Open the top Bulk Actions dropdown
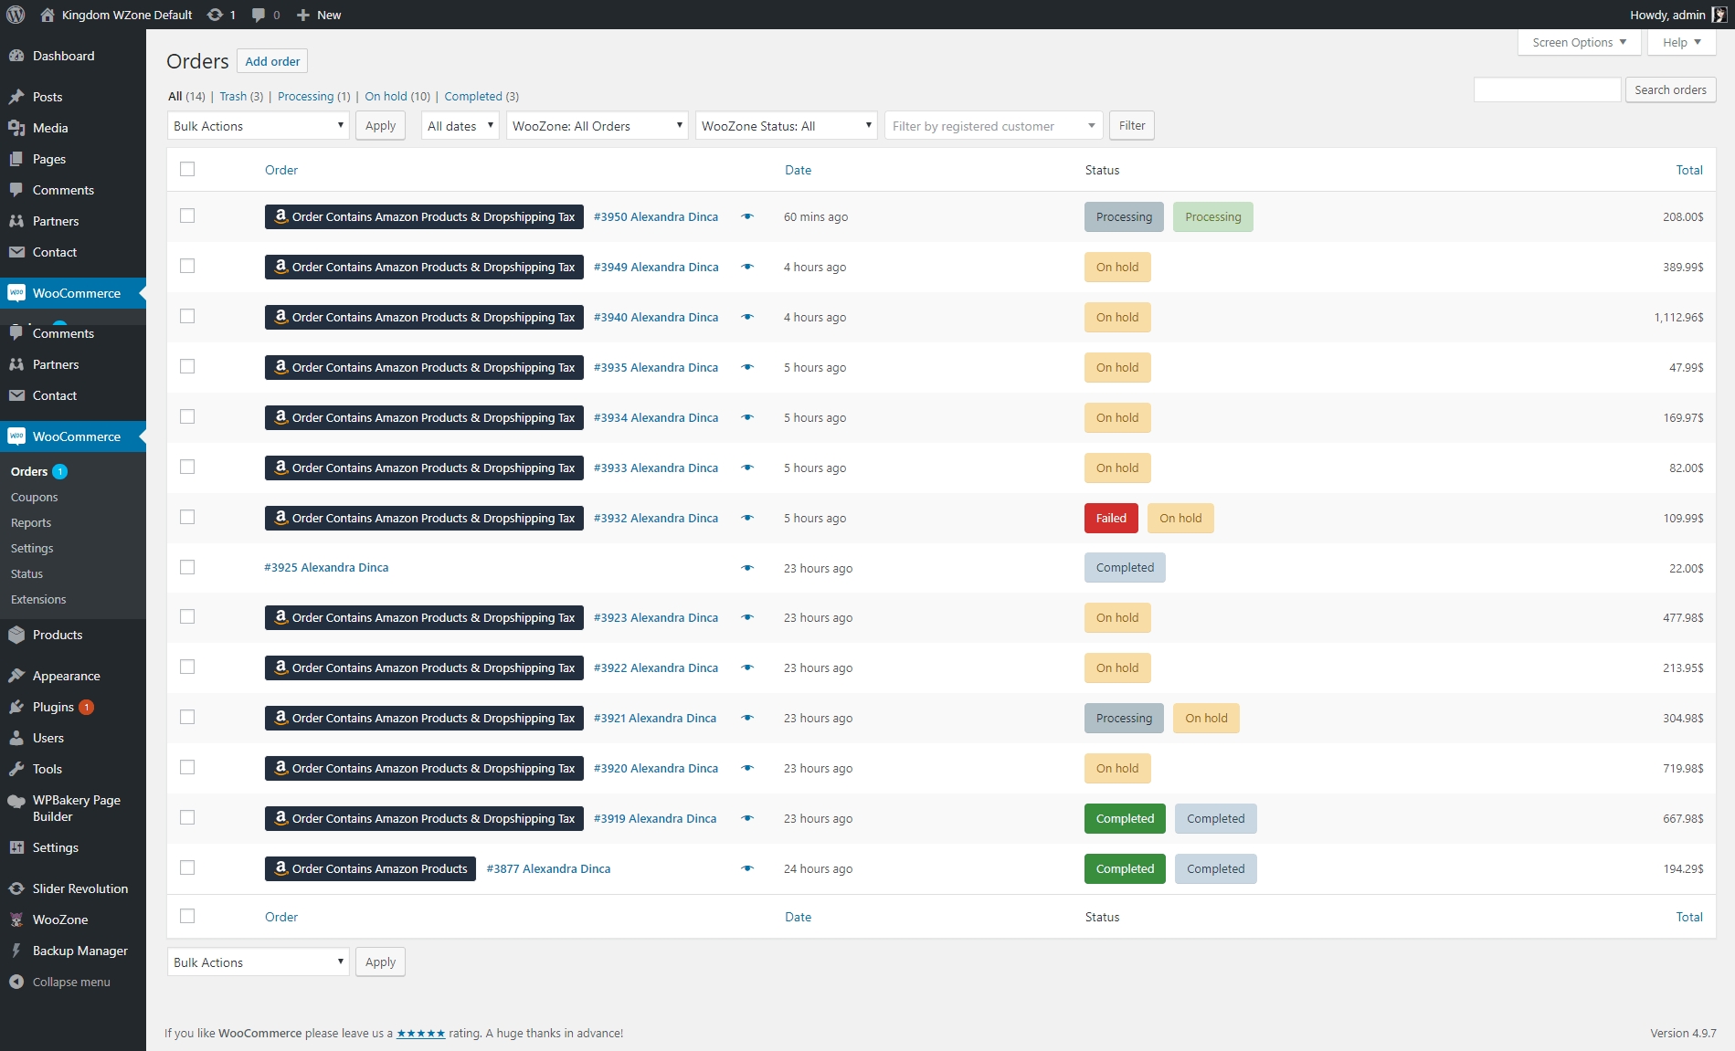Viewport: 1735px width, 1051px height. coord(259,126)
